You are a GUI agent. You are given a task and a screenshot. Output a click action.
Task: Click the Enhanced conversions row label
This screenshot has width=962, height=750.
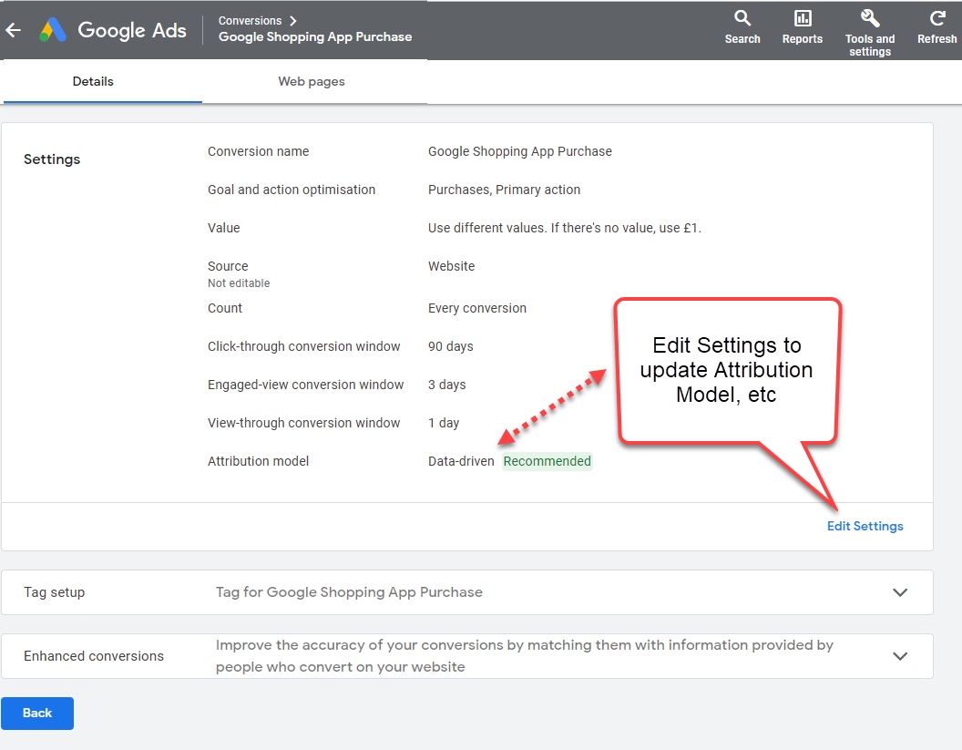94,656
